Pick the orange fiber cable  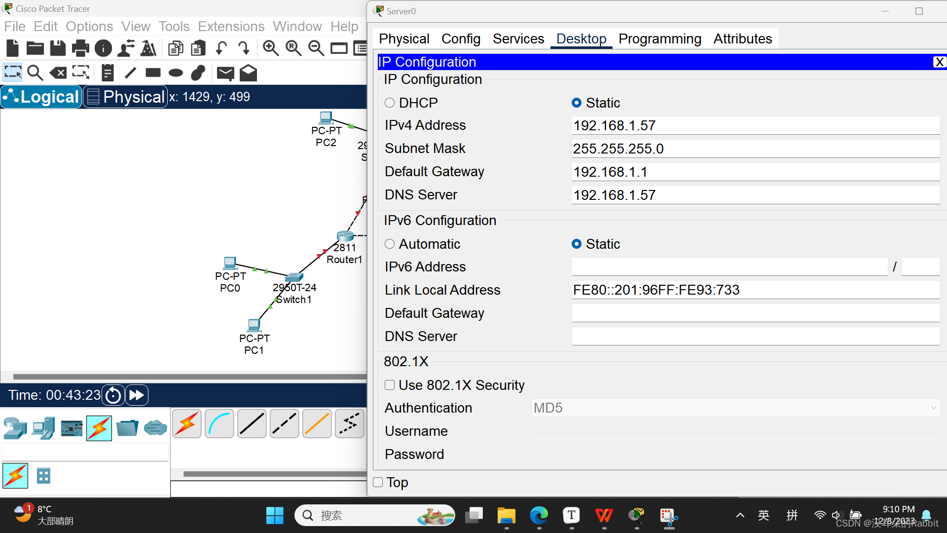tap(317, 423)
